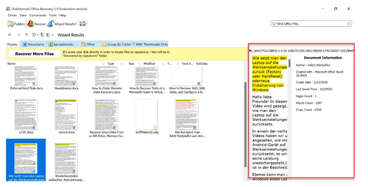
Task: Go up one level with up arrow
Action: [27, 35]
